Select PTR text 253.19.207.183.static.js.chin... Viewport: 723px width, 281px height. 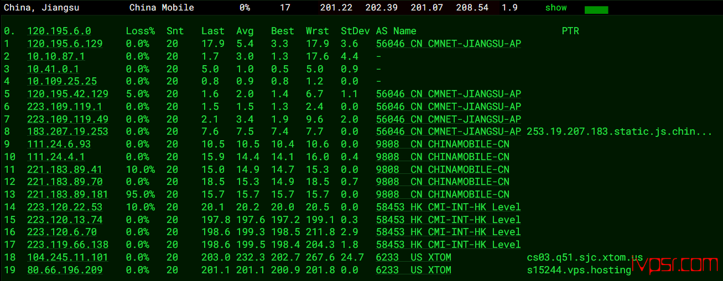click(620, 131)
